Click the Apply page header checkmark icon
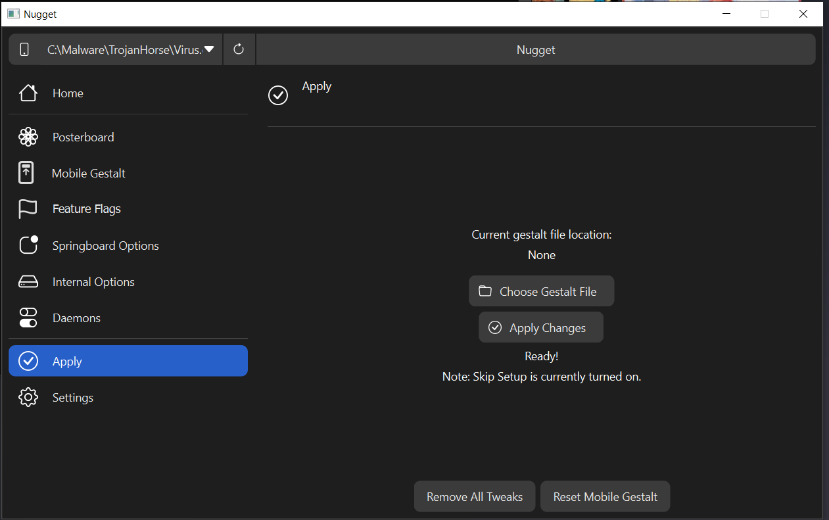This screenshot has width=829, height=520. point(278,95)
